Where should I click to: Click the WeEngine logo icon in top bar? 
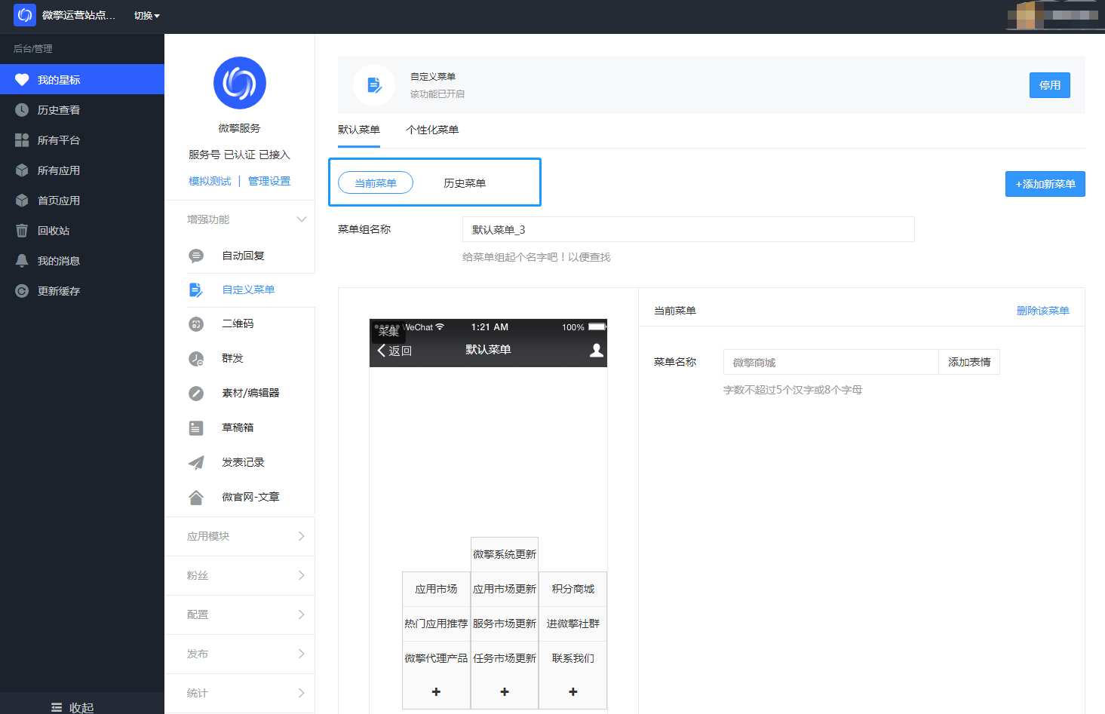pos(25,15)
